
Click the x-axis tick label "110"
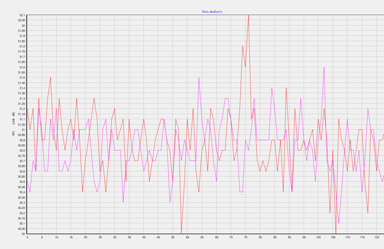tap(347, 238)
